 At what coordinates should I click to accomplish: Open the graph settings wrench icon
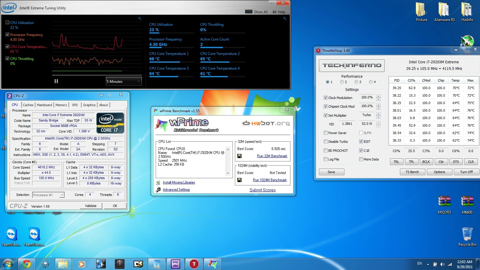[x=139, y=19]
